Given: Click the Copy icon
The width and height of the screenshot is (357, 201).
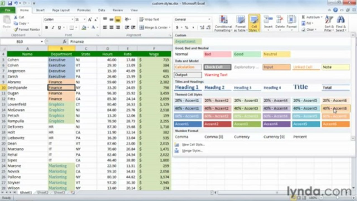Looking at the screenshot, I should click(x=16, y=23).
